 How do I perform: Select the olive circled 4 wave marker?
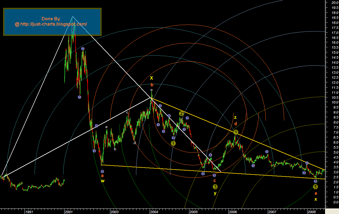point(236,132)
